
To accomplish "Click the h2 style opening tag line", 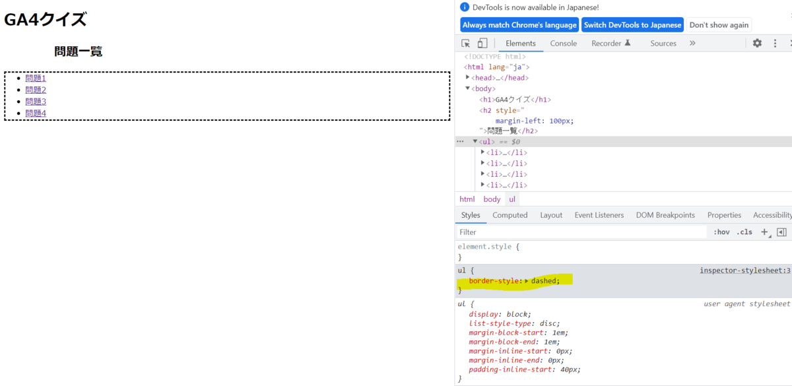I will (502, 110).
